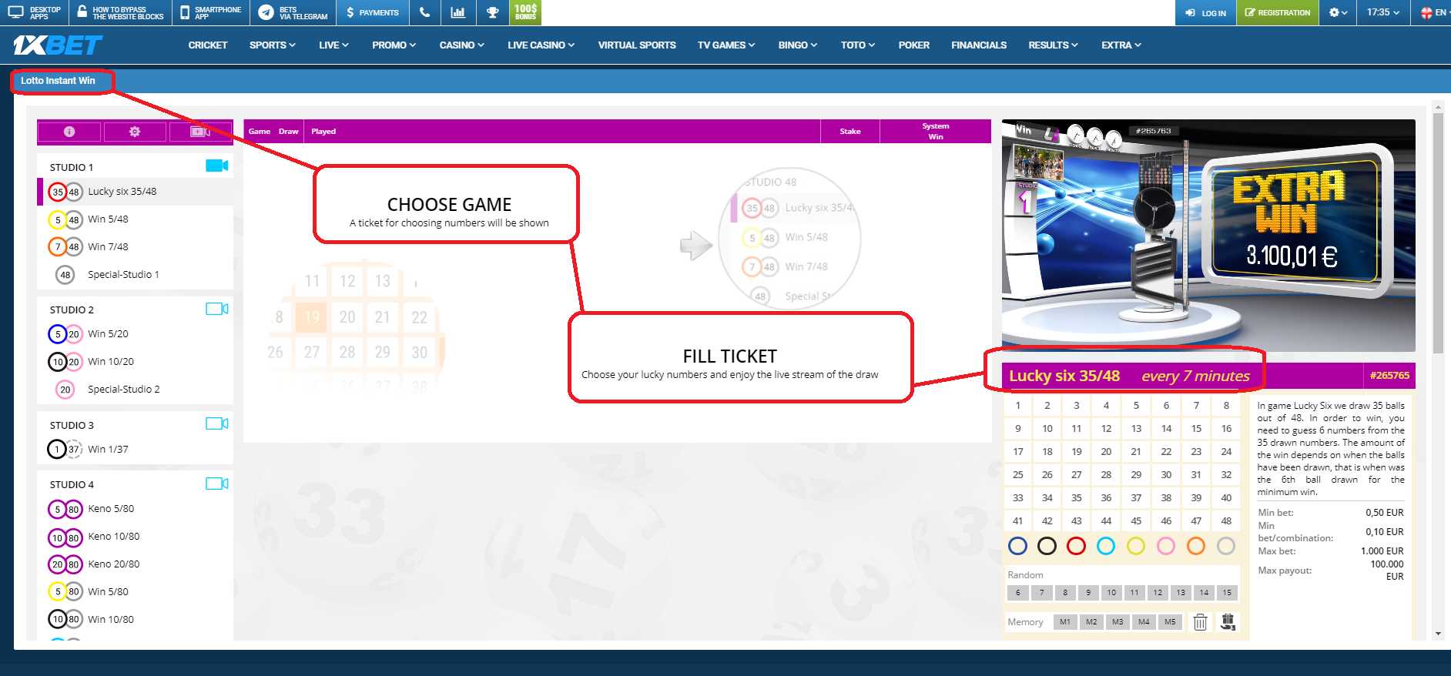Watch Studio 4 live camera
Viewport: 1451px width, 676px height.
click(217, 484)
